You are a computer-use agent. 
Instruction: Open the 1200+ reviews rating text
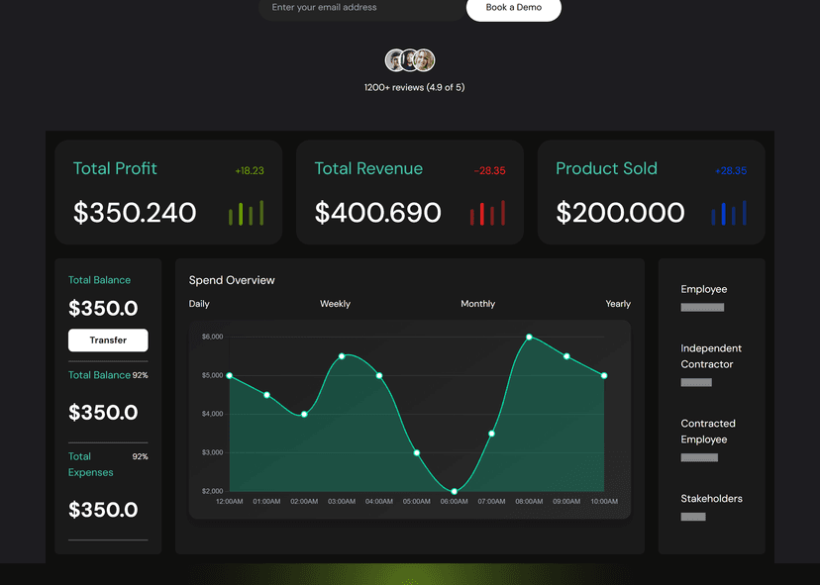414,88
